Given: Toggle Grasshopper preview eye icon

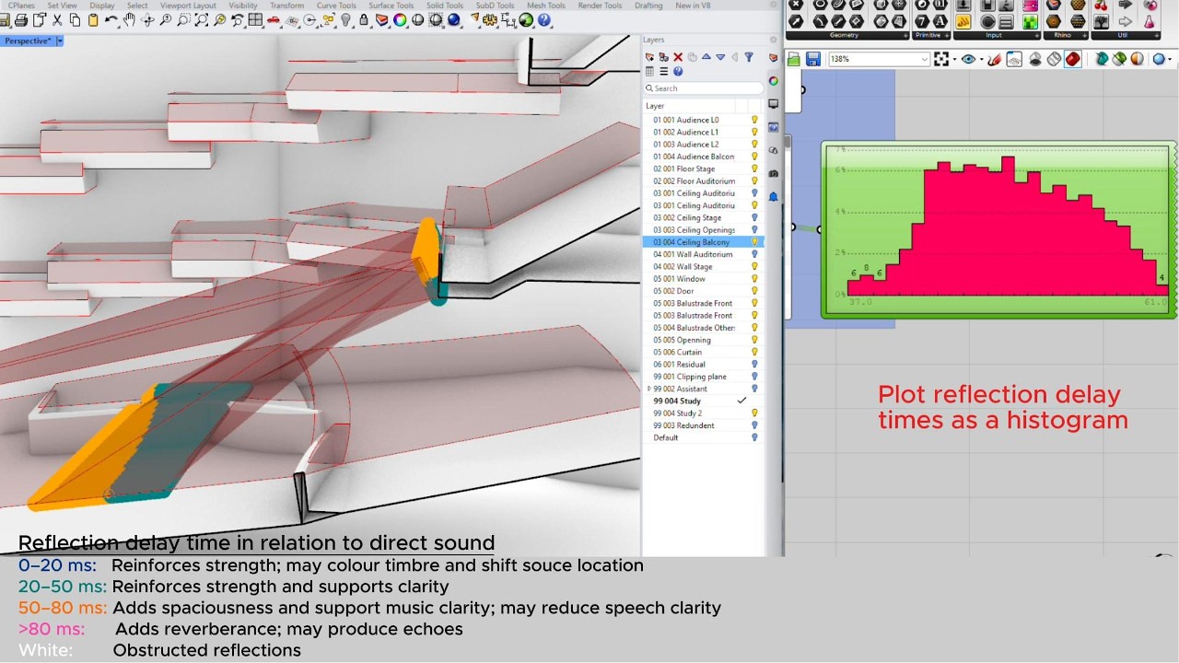Looking at the screenshot, I should 968,59.
